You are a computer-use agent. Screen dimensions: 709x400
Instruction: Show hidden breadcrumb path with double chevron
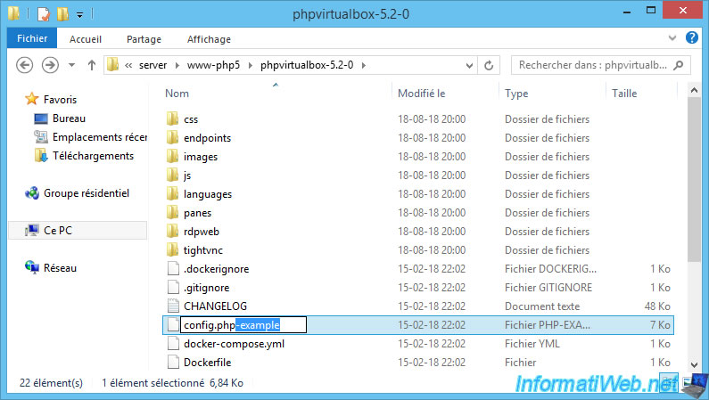128,65
